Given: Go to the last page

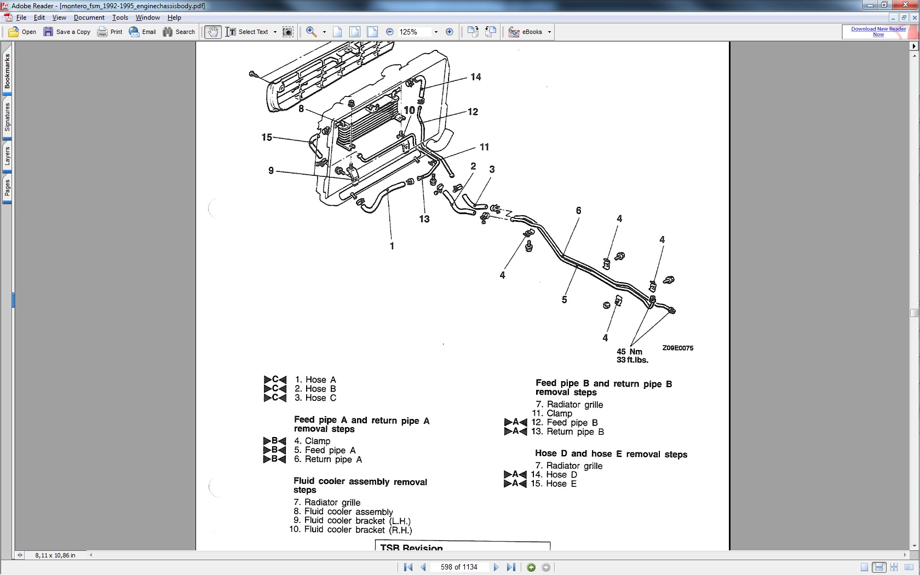Looking at the screenshot, I should tap(511, 567).
